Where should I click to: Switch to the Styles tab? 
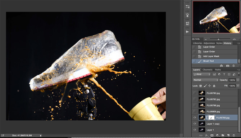(x=219, y=43)
